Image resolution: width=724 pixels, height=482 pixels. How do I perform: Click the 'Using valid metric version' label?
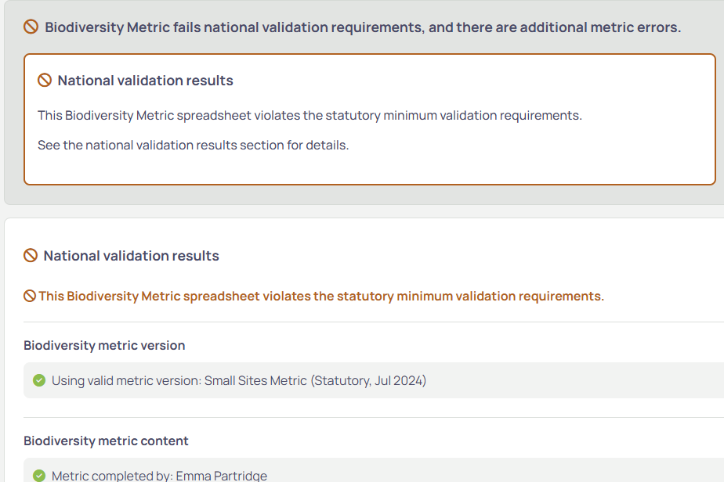126,380
